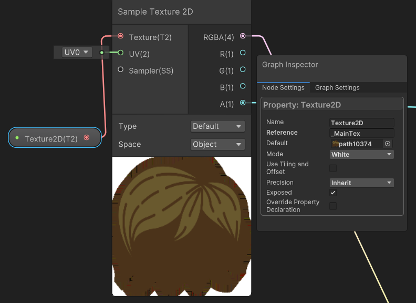Screen dimensions: 416x303
Task: Click the B(1) output port
Action: (x=243, y=86)
